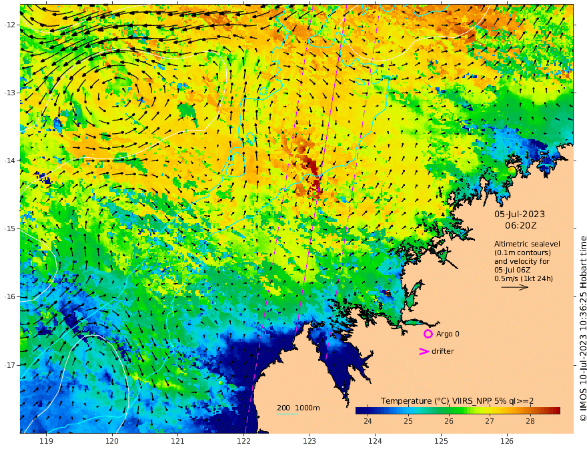The width and height of the screenshot is (587, 453).
Task: Click latitude axis label -13
Action: pyautogui.click(x=10, y=93)
